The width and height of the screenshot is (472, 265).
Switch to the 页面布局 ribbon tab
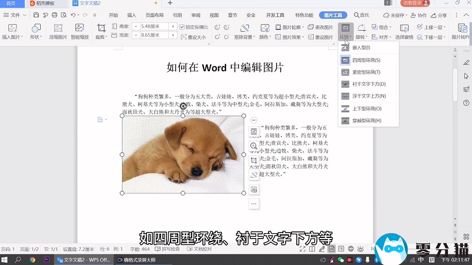point(155,15)
